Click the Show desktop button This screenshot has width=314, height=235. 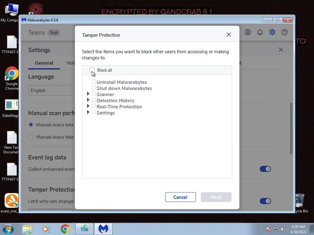coord(312,229)
